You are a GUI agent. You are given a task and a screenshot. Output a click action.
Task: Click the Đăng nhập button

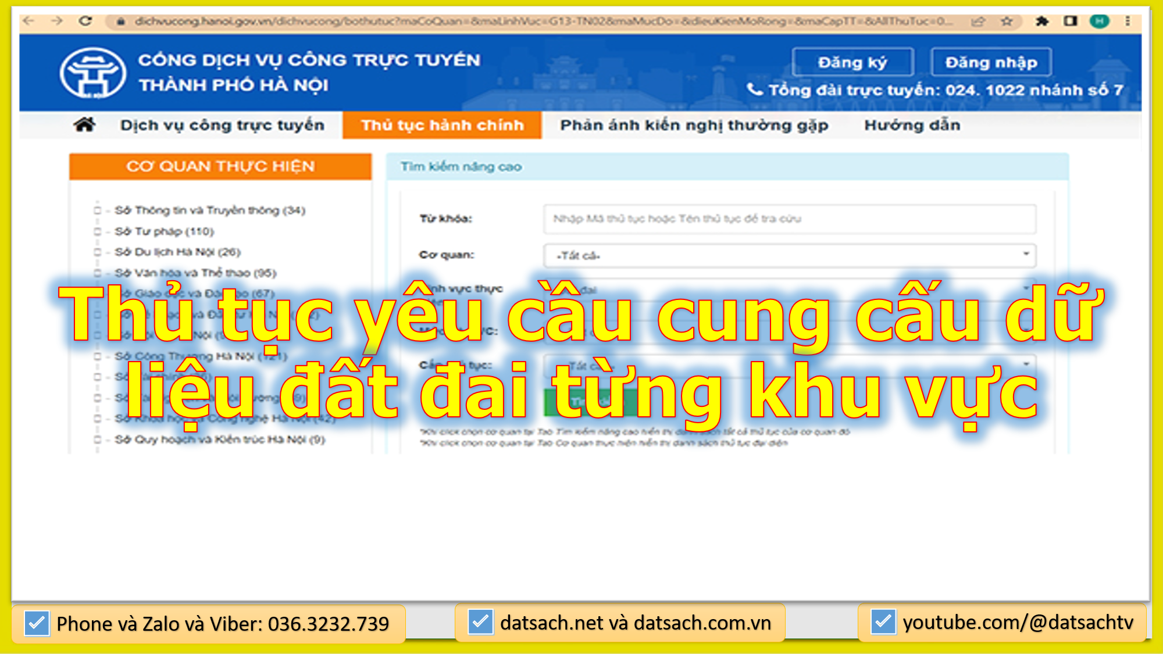point(990,62)
